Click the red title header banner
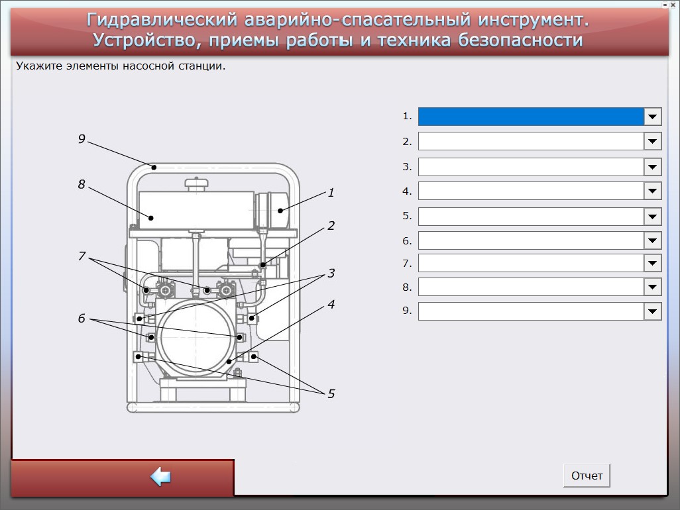The width and height of the screenshot is (680, 510). 339,30
